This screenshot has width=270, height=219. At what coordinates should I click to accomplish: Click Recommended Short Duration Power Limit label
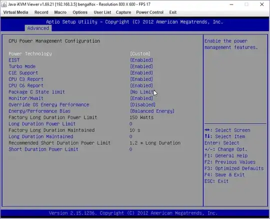pos(59,143)
